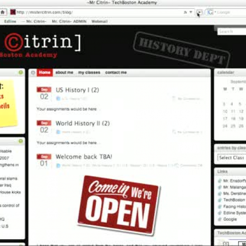The width and height of the screenshot is (246, 246).
Task: Open the my classes tab
Action: tap(89, 72)
